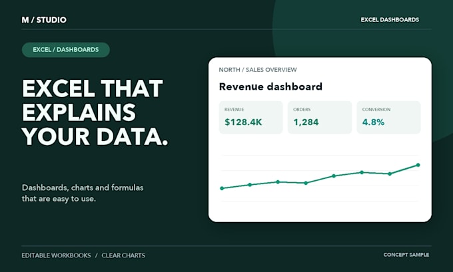Click the EDITABLE WORKBOOKS footer text
453x272 pixels.
[56, 255]
